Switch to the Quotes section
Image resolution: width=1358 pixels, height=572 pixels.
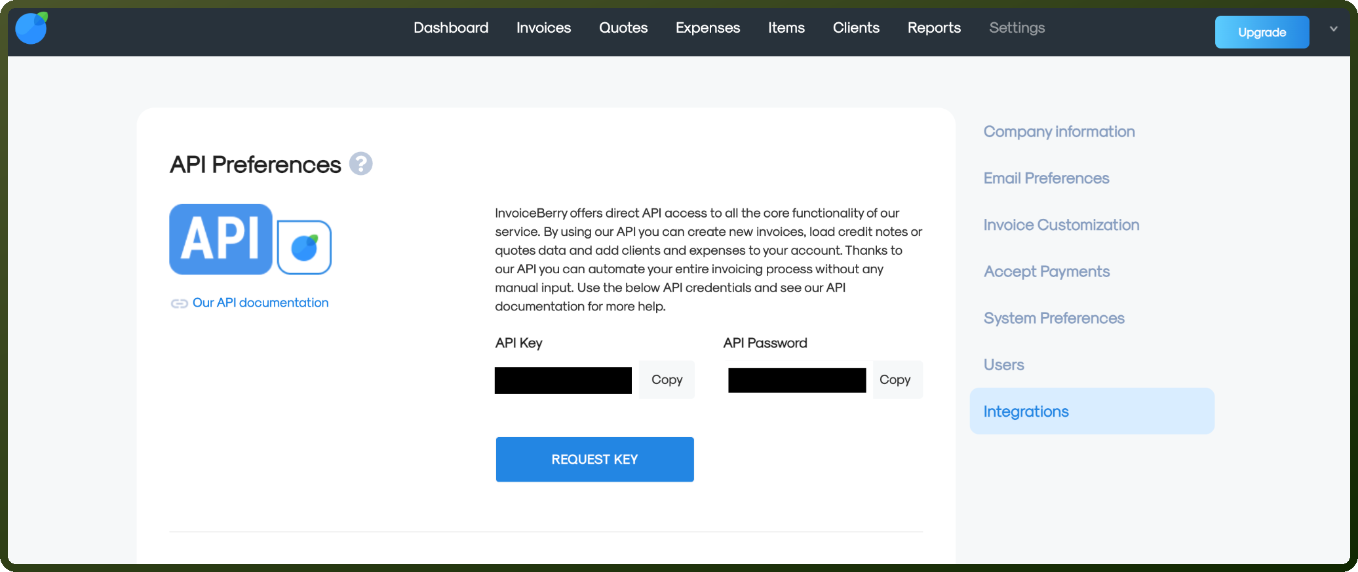click(623, 28)
